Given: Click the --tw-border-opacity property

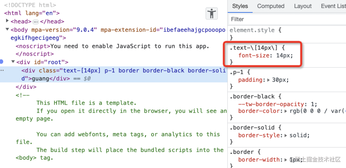Looking at the screenshot, I should click(271, 104).
